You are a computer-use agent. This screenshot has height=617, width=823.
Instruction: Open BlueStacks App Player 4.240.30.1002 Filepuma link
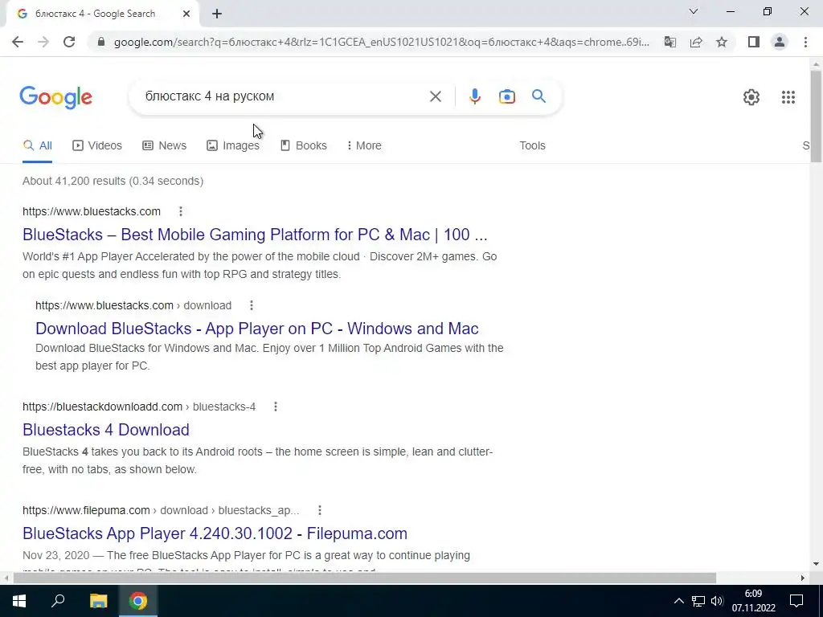(215, 533)
